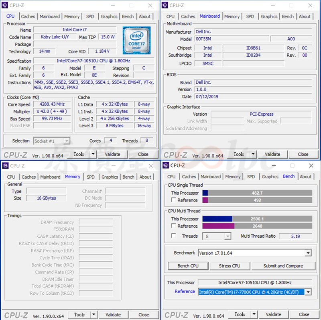Click Code Name value Kaby Lake-U/Y
This screenshot has width=321, height=320.
[x=55, y=37]
